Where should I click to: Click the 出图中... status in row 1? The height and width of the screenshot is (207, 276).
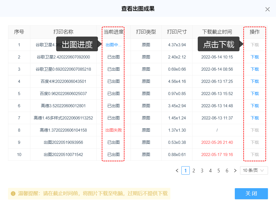pyautogui.click(x=113, y=45)
